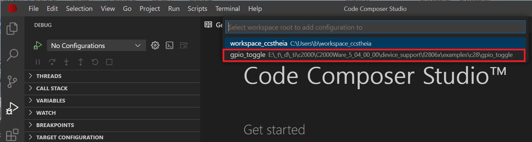Open the Explorer view in activity bar
This screenshot has width=532, height=142.
click(x=12, y=28)
